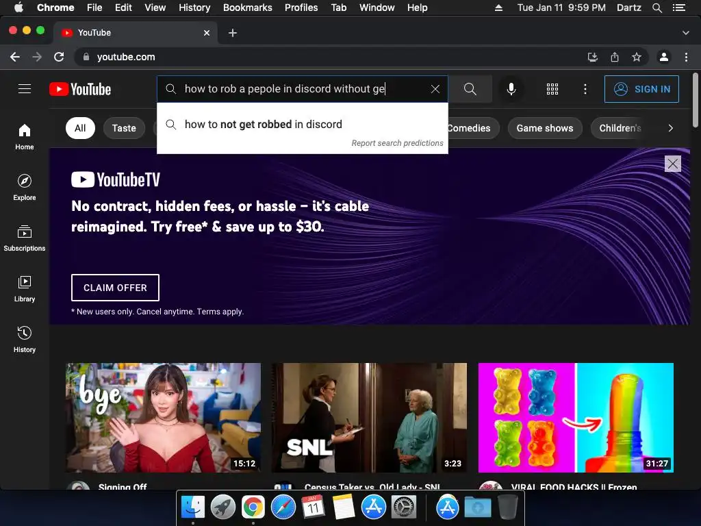Click the YouTube logo
Image resolution: width=701 pixels, height=526 pixels.
[80, 89]
